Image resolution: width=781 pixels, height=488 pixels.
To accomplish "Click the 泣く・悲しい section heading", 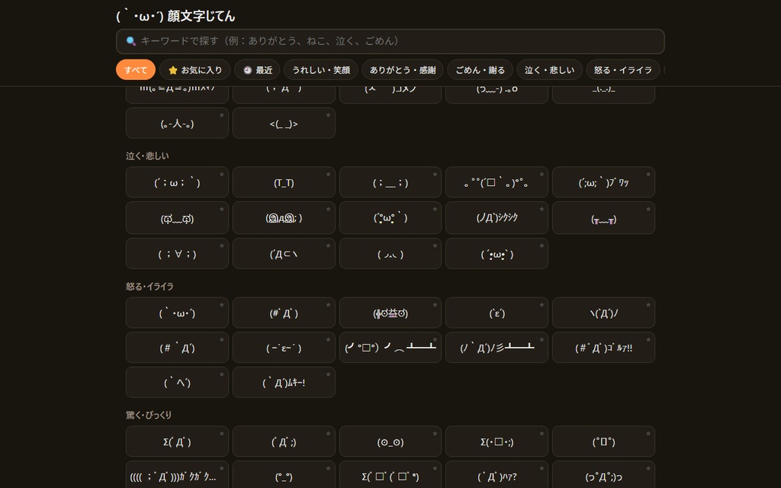I will click(147, 156).
